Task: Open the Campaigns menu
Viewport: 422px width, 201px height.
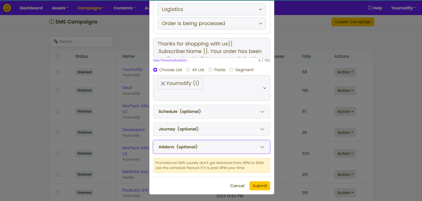Action: 91,8
